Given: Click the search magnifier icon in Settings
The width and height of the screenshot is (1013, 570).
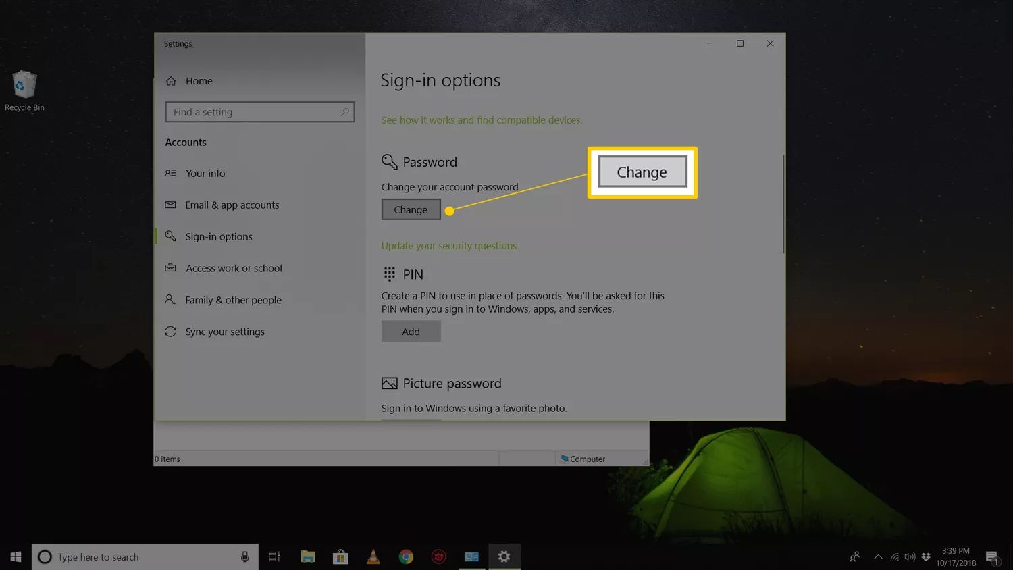Looking at the screenshot, I should [x=345, y=112].
